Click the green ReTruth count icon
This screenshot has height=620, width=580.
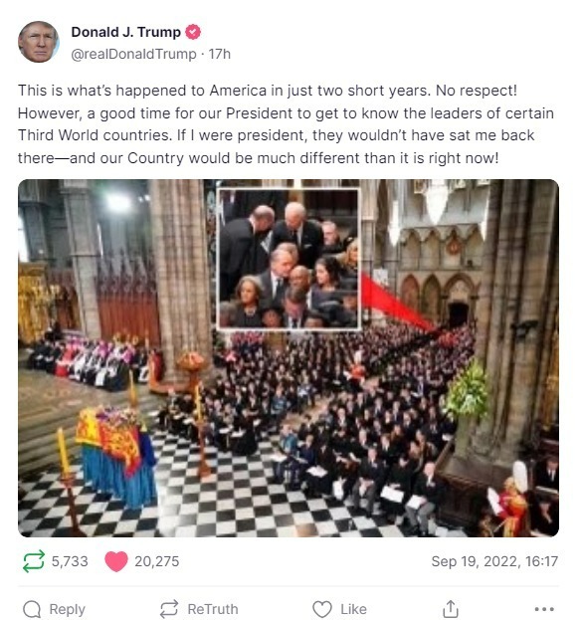pos(34,561)
